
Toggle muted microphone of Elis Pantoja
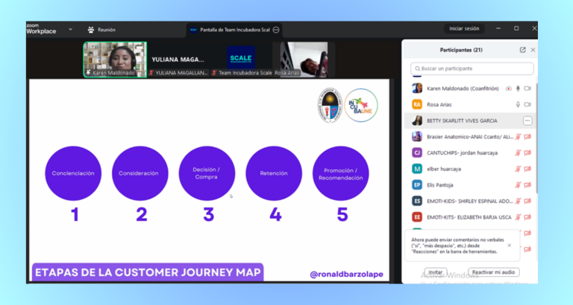coord(518,184)
